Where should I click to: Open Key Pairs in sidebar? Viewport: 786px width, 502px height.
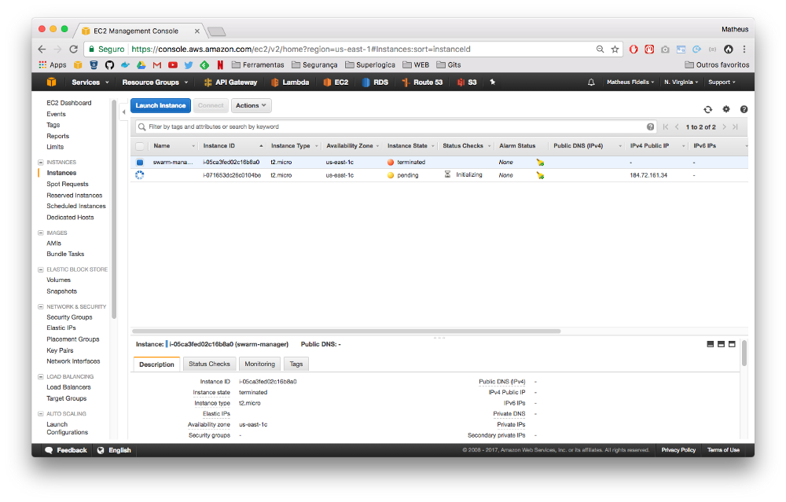click(60, 350)
